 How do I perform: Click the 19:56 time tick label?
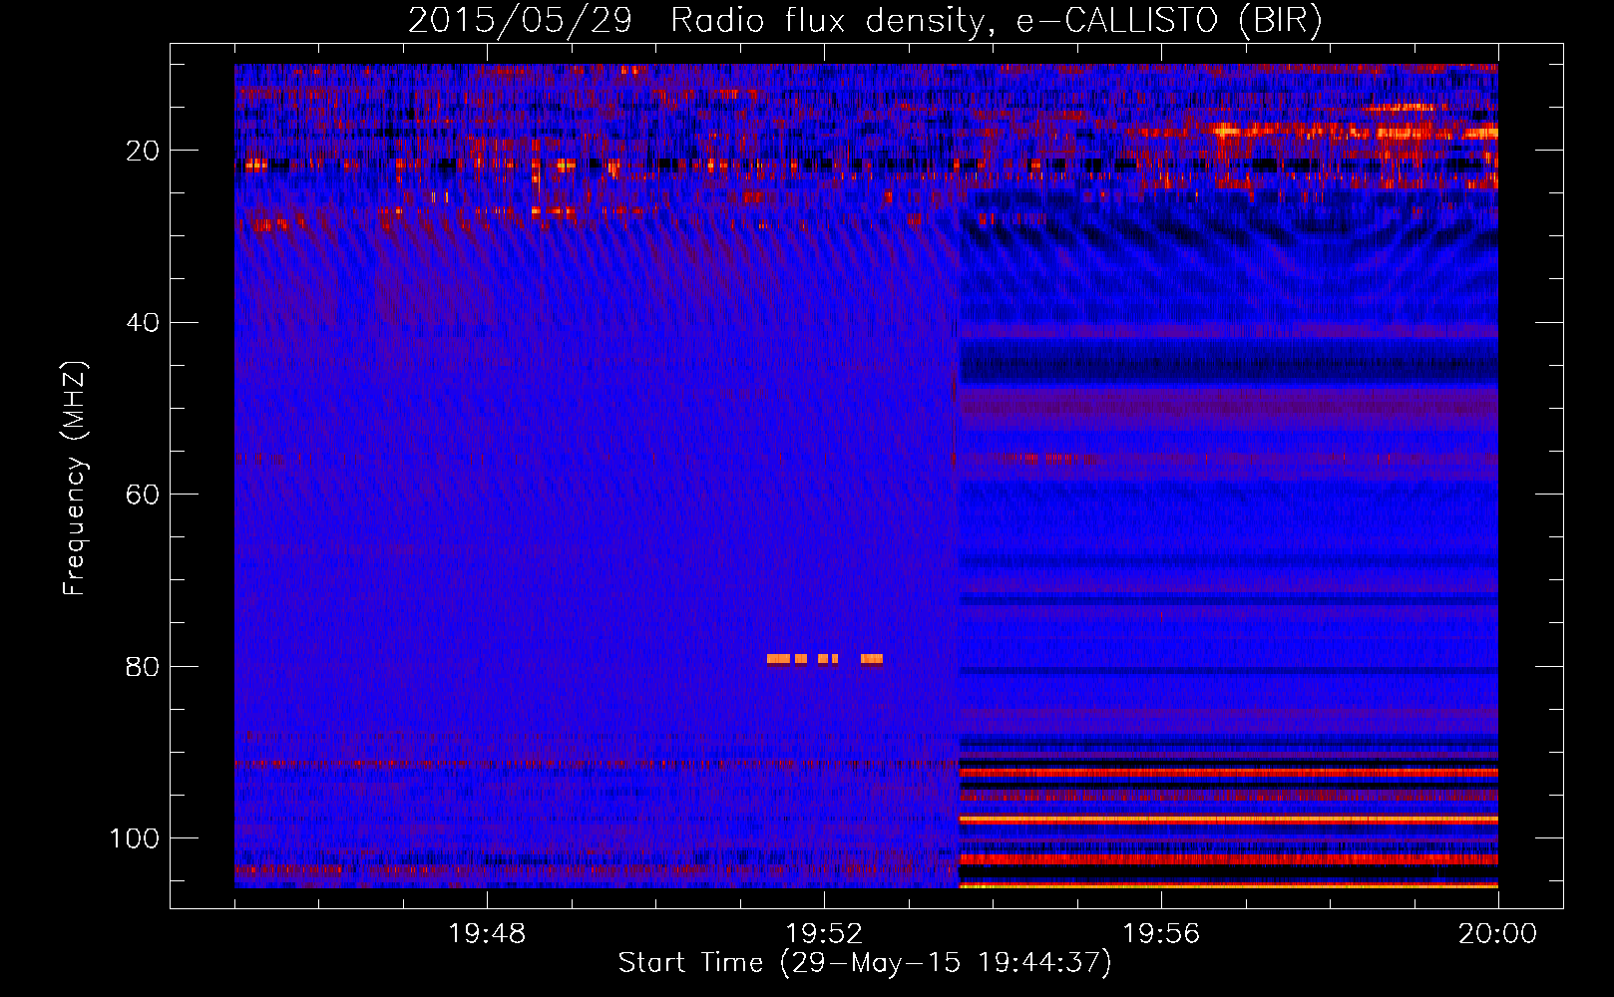click(x=1161, y=934)
